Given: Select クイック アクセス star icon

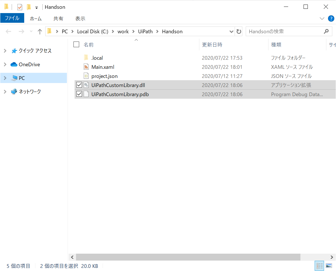Looking at the screenshot, I should (x=14, y=51).
